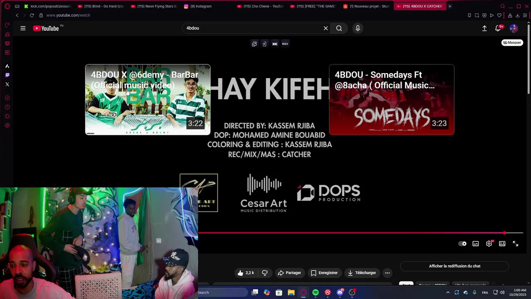Dislike the video
This screenshot has height=299, width=531.
click(265, 273)
